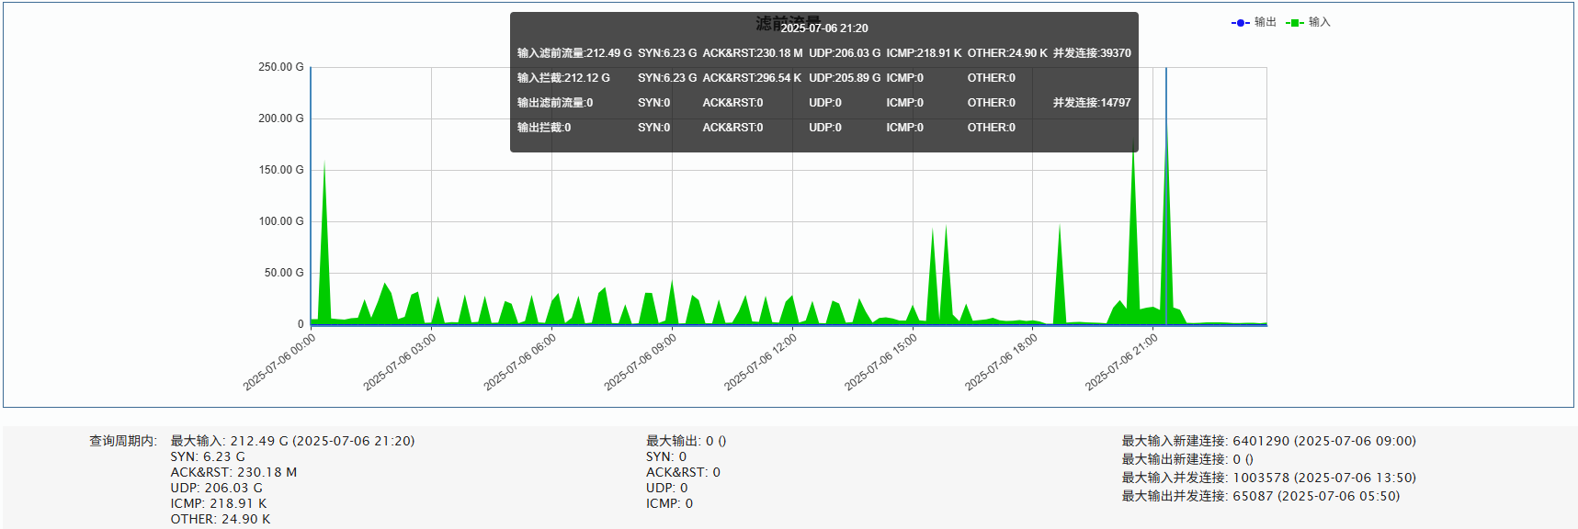
Task: Click the 100.00 G y-axis label
Action: coord(280,221)
